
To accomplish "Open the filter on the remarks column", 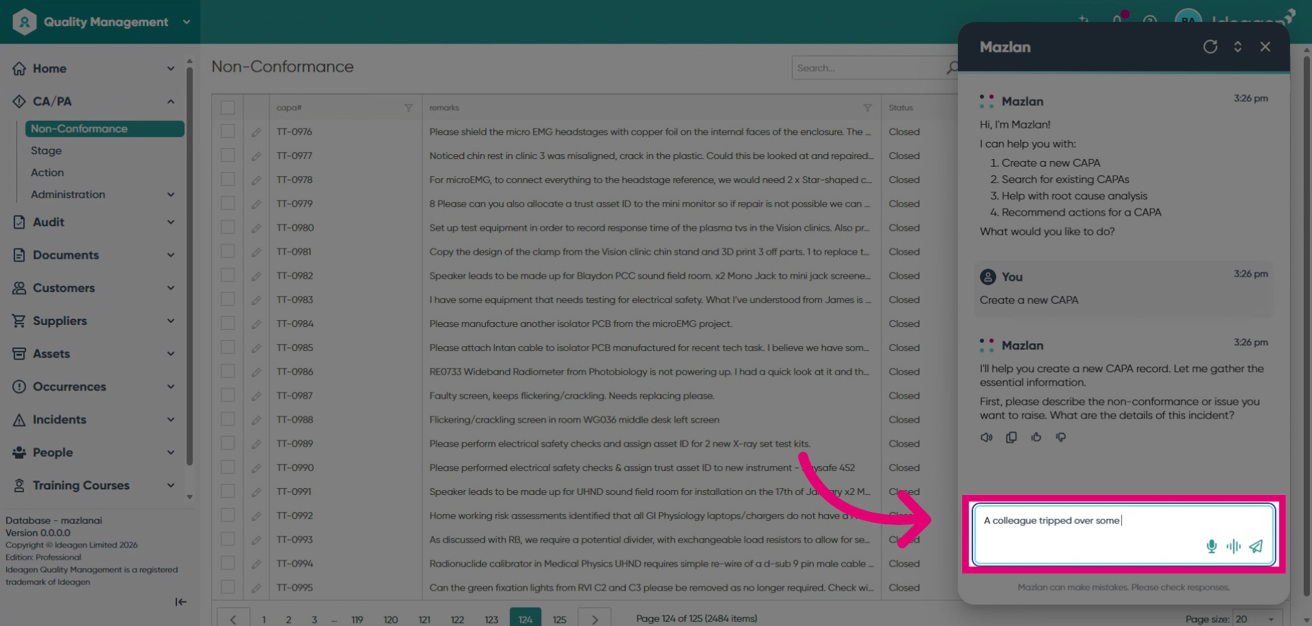I will point(867,108).
